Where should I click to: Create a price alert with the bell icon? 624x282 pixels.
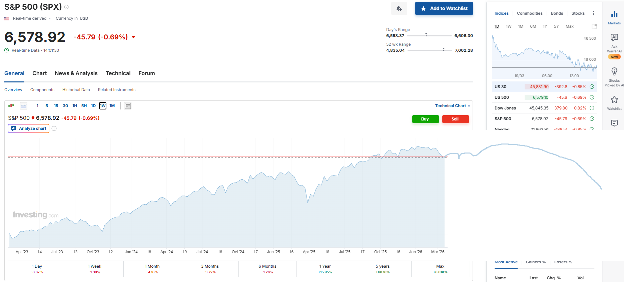pyautogui.click(x=399, y=8)
